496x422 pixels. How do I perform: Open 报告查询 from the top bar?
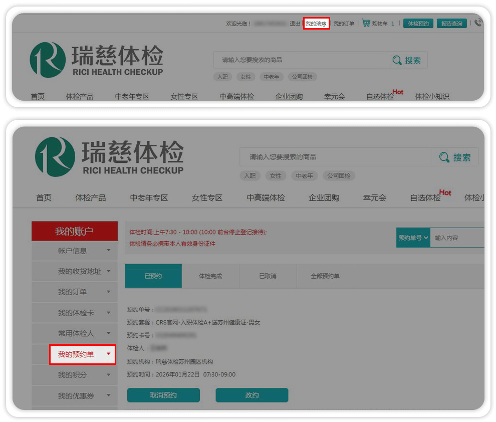click(x=451, y=24)
